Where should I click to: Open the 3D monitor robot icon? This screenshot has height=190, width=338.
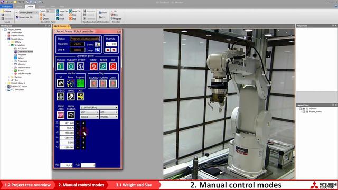point(61,83)
